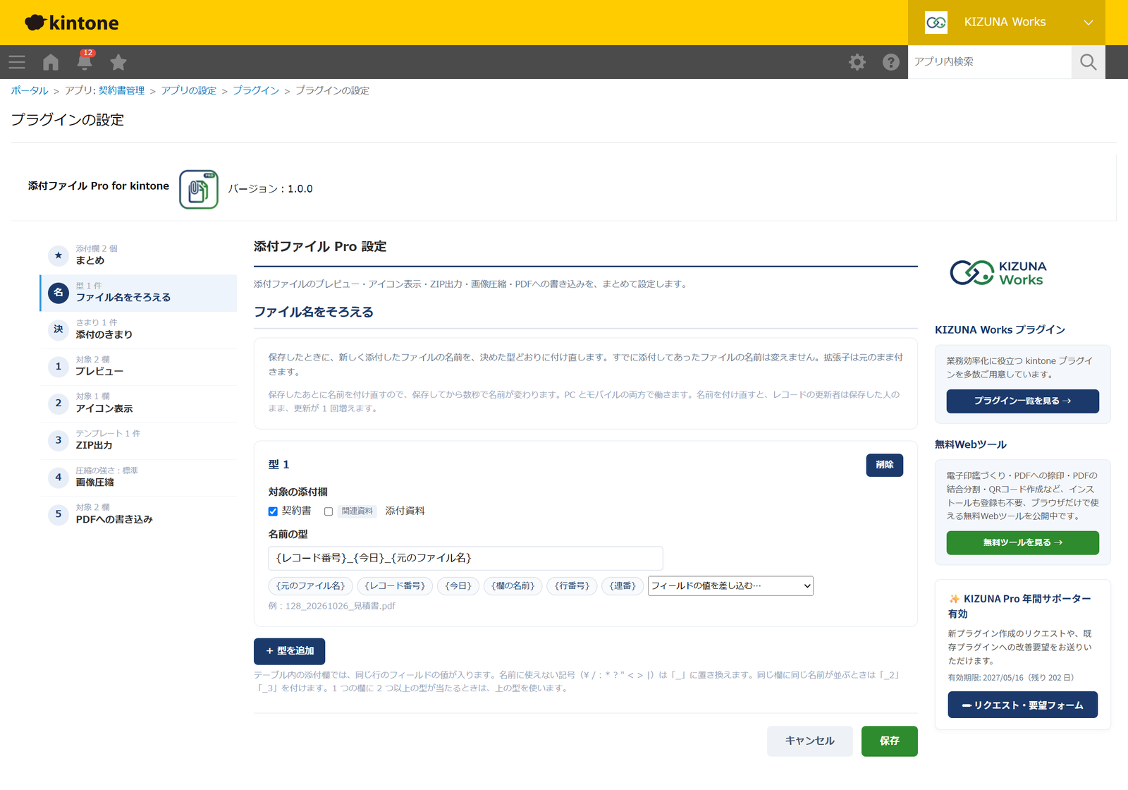Open the アプリの設定 breadcrumb link

[189, 91]
